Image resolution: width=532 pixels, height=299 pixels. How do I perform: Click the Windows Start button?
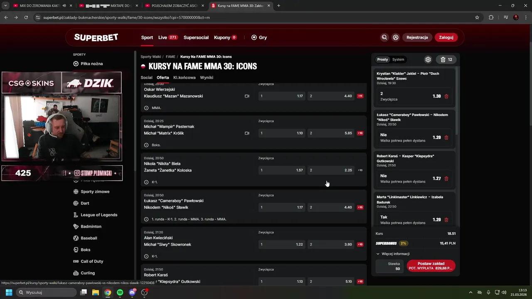click(x=9, y=292)
